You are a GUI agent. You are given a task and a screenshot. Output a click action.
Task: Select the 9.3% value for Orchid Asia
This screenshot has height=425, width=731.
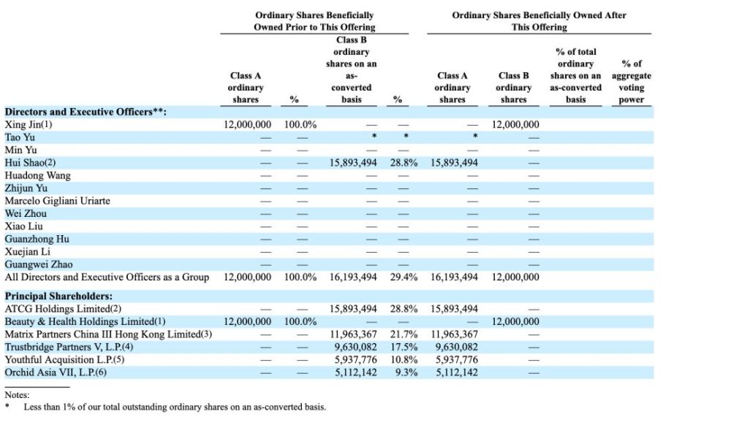tap(406, 372)
